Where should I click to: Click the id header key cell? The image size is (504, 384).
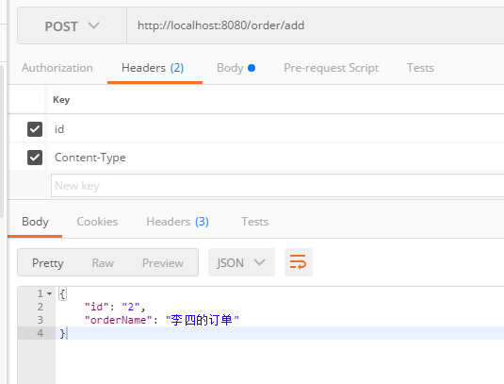point(276,129)
